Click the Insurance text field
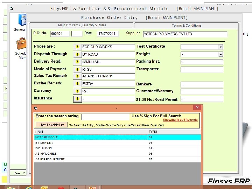 tap(108, 99)
